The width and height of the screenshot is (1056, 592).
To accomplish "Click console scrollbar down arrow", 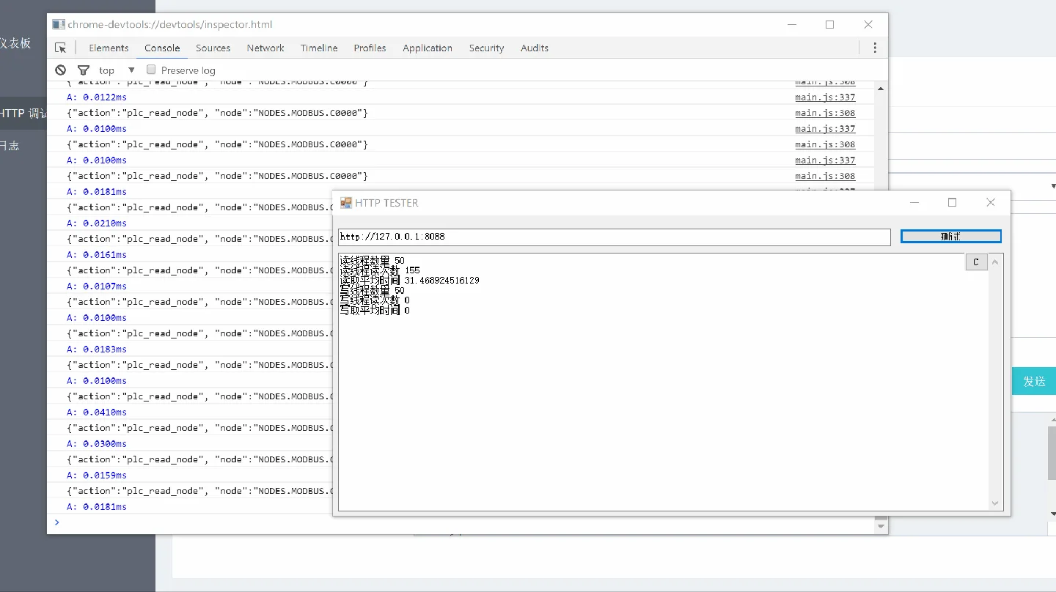I will tap(881, 525).
